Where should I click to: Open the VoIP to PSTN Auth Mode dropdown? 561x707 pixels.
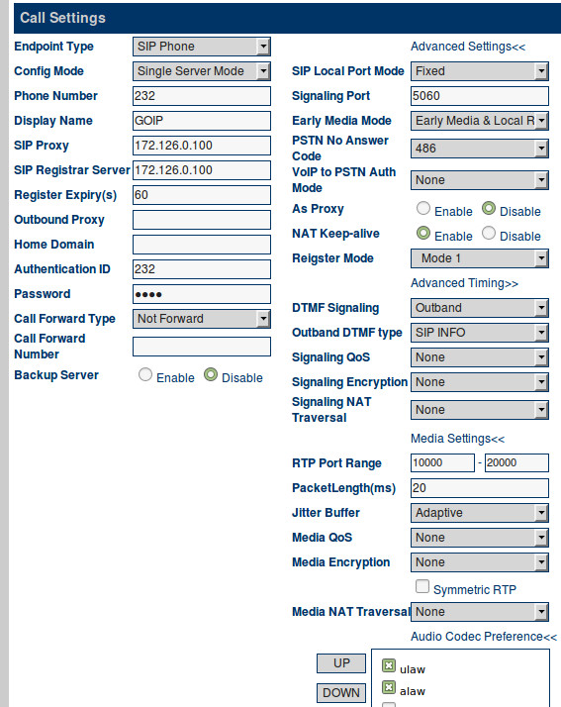point(480,180)
